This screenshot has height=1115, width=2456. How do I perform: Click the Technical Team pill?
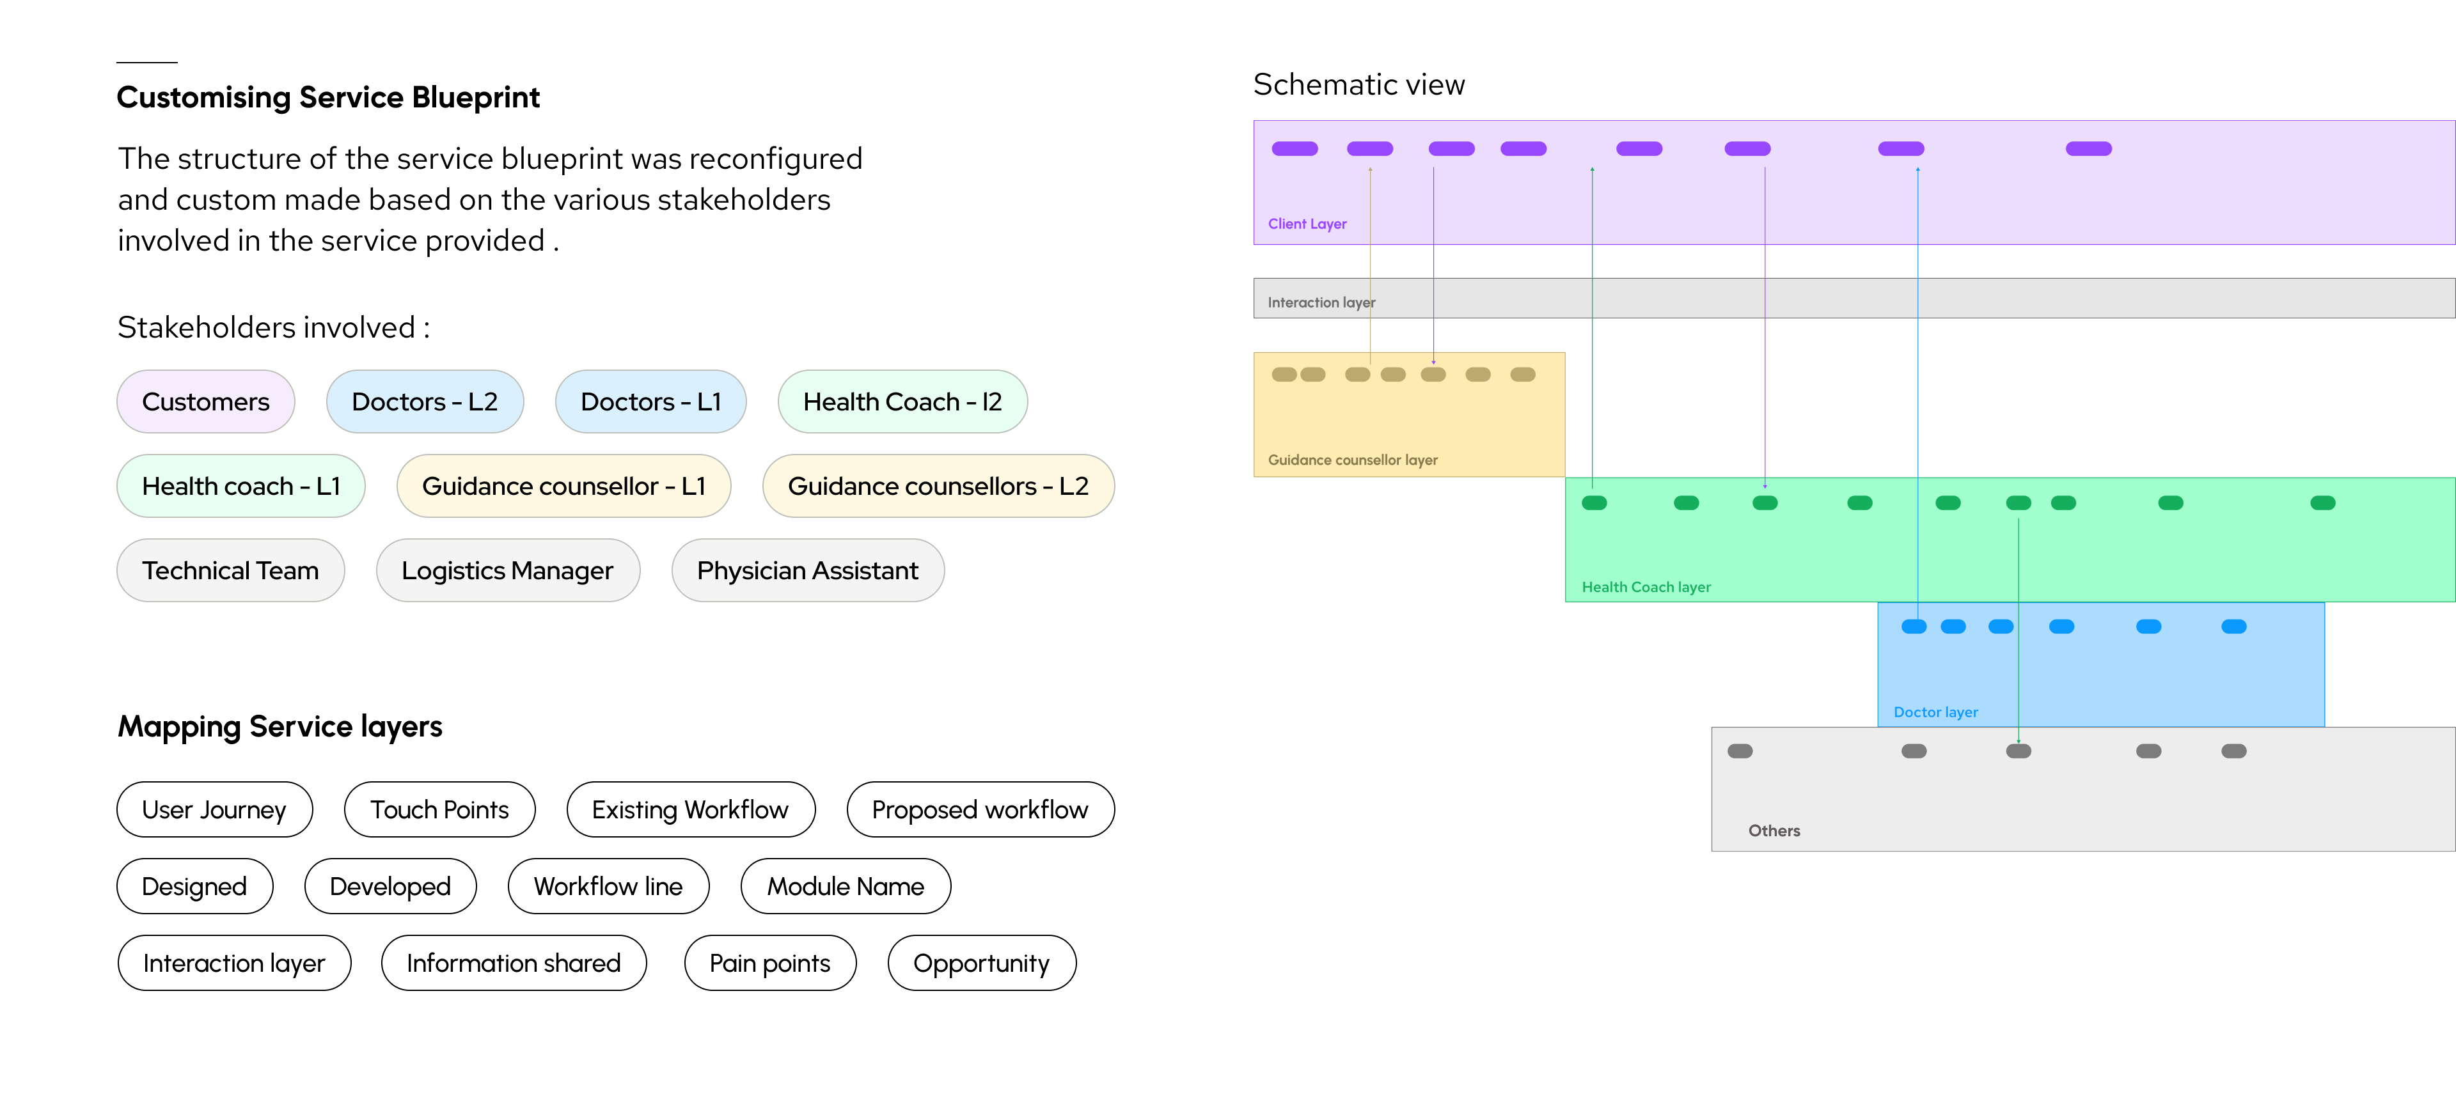tap(230, 571)
